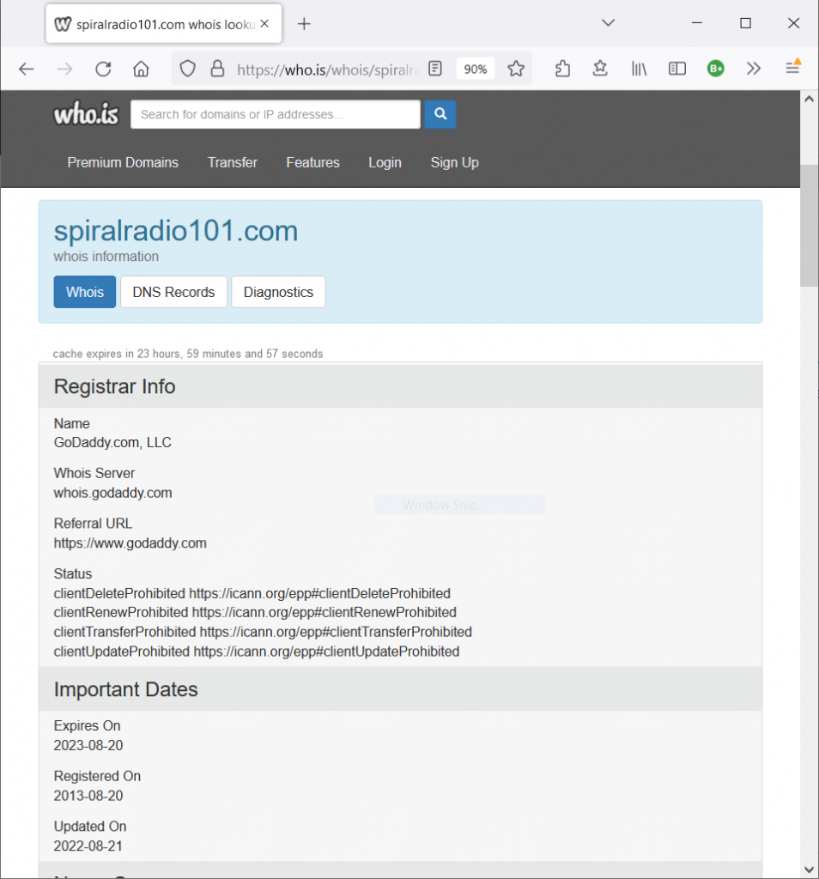Select the expiry date 2023-08-20
This screenshot has width=819, height=879.
pos(88,745)
